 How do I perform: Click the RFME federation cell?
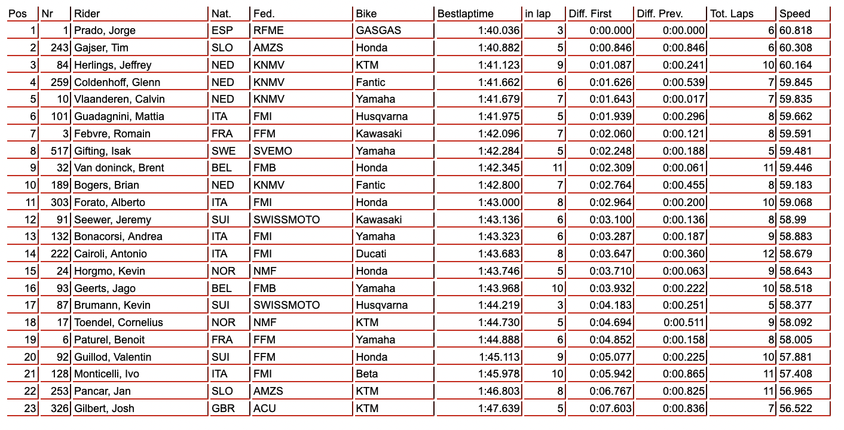click(268, 30)
